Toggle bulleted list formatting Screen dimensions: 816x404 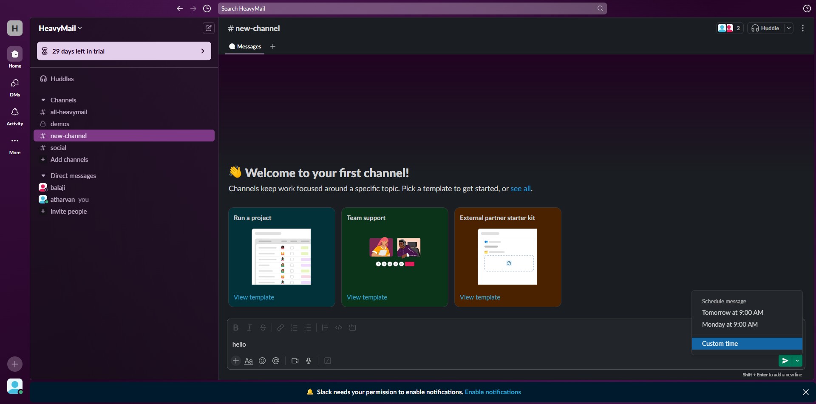point(308,328)
